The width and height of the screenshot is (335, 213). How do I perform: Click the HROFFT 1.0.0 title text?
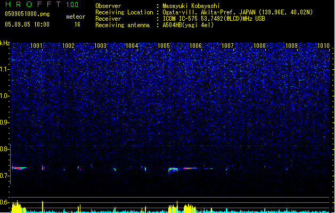42,4
